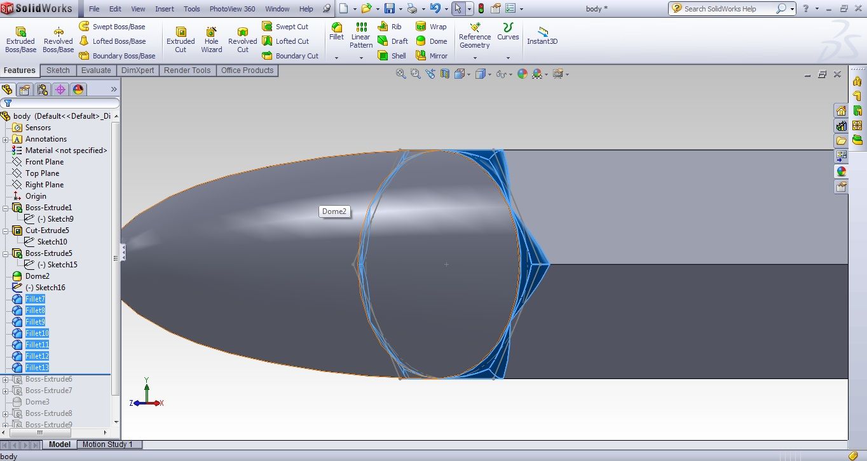Click the Zoom to Fit icon
The image size is (867, 461).
tap(400, 74)
